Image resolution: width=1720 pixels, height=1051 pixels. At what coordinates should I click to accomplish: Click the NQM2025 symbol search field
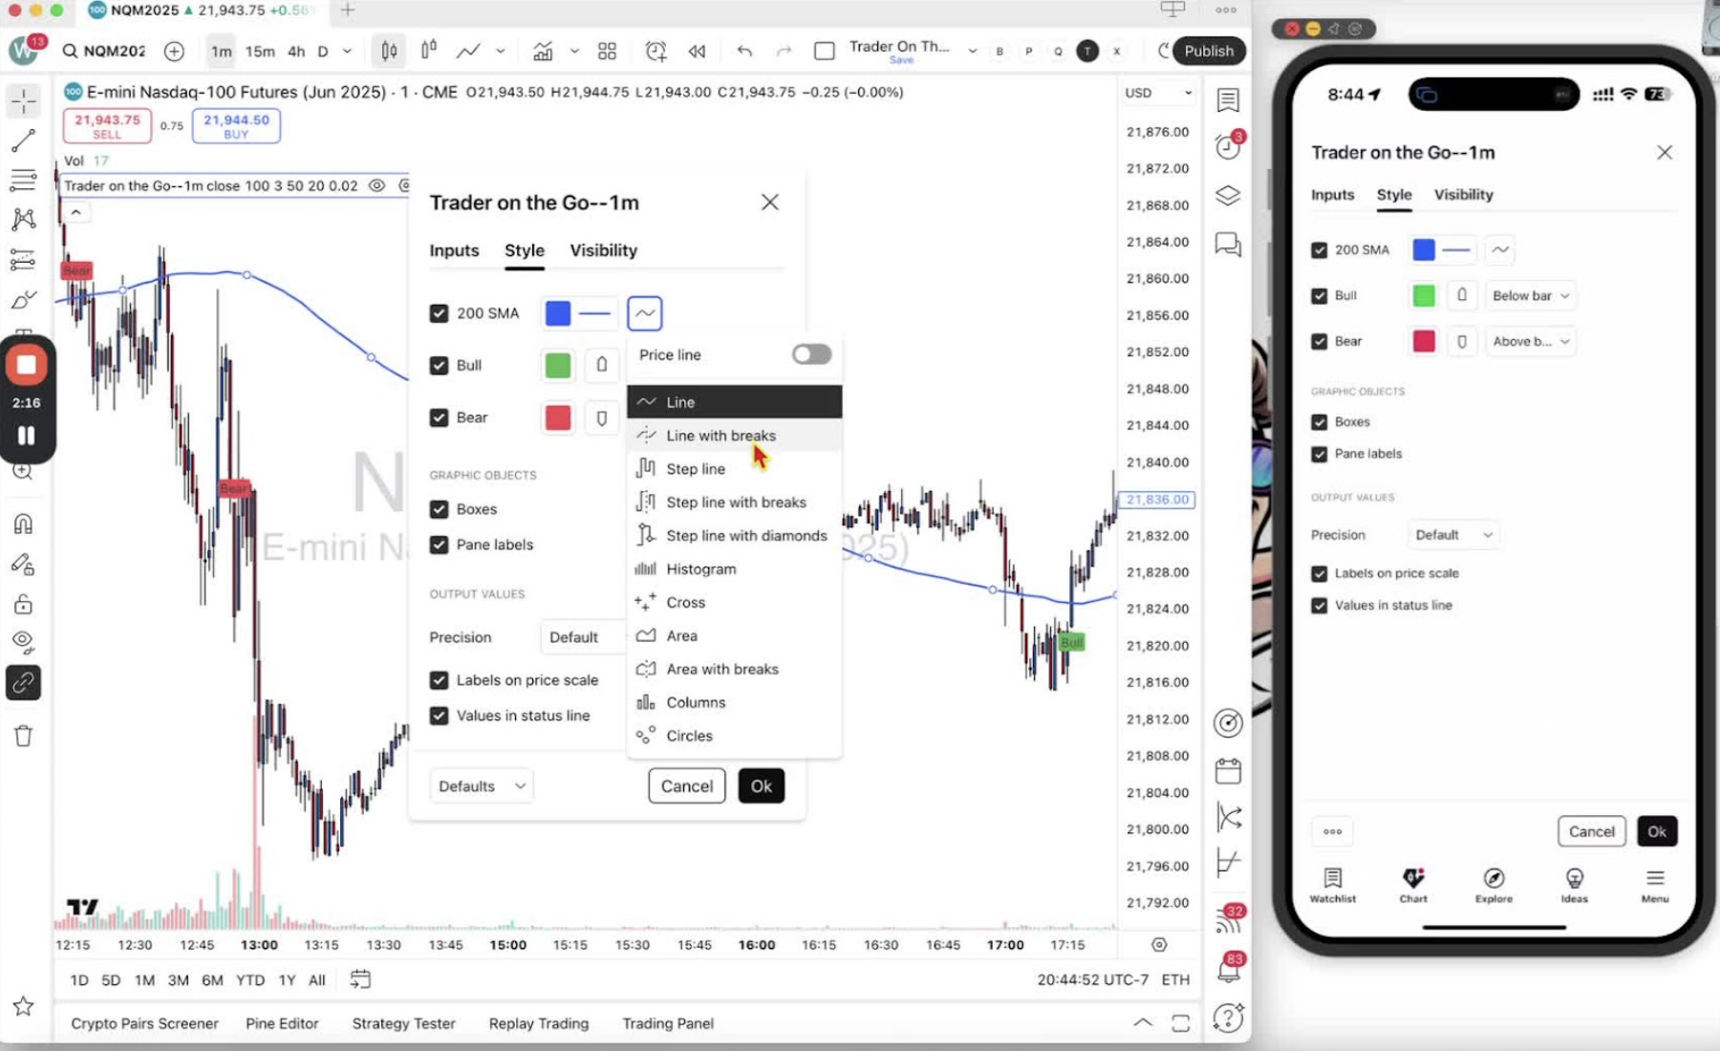[104, 51]
